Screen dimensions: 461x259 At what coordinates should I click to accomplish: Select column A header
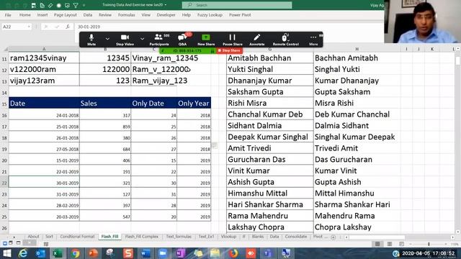(44, 49)
